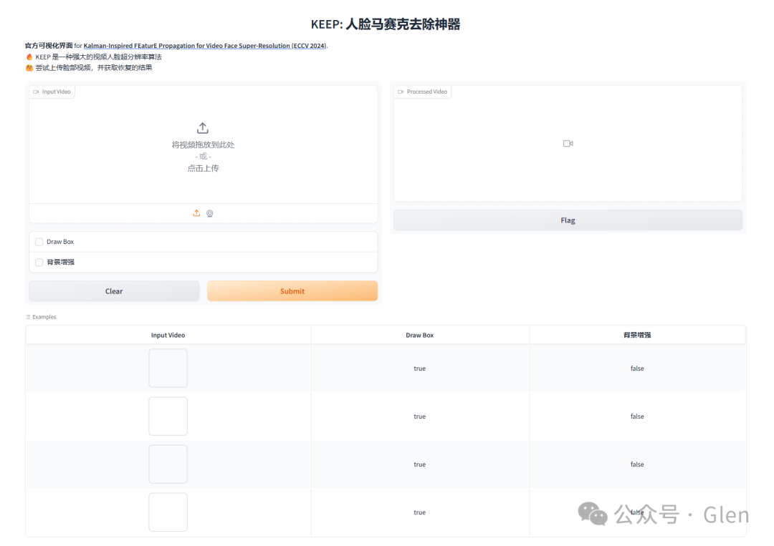The image size is (774, 546).
Task: Click the Submit button
Action: click(x=292, y=291)
